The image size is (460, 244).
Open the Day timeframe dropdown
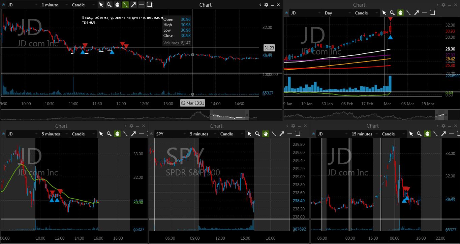click(x=338, y=13)
